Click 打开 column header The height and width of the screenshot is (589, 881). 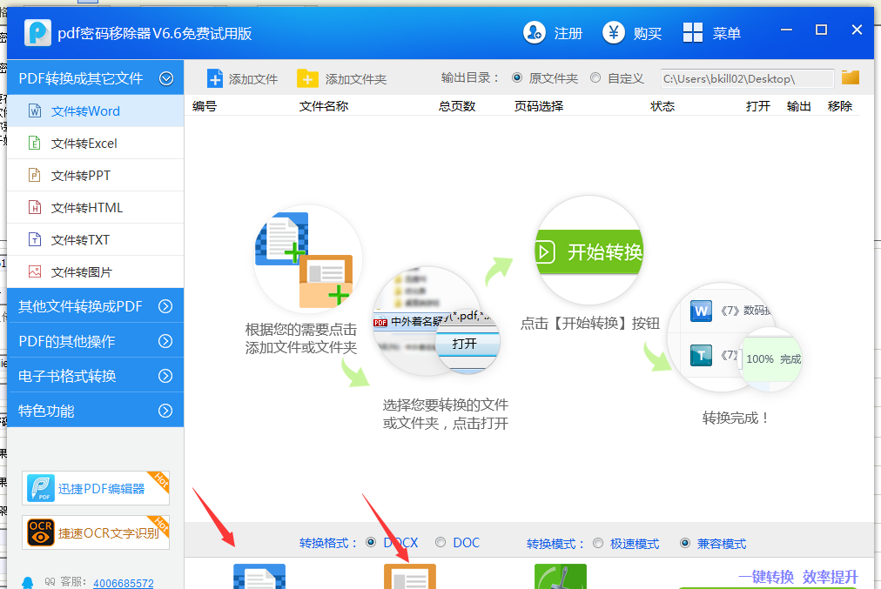coord(758,106)
